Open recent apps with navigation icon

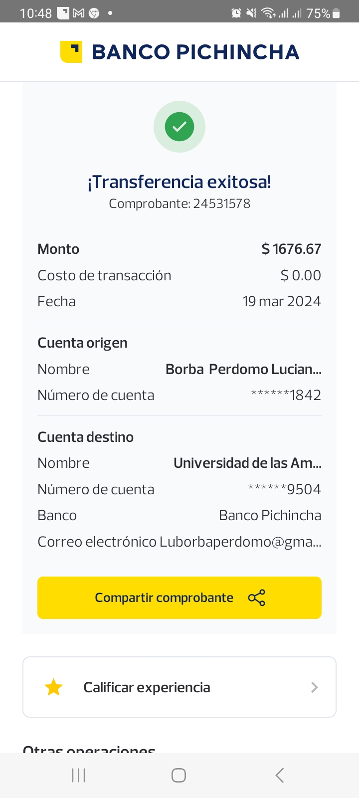pos(79,775)
